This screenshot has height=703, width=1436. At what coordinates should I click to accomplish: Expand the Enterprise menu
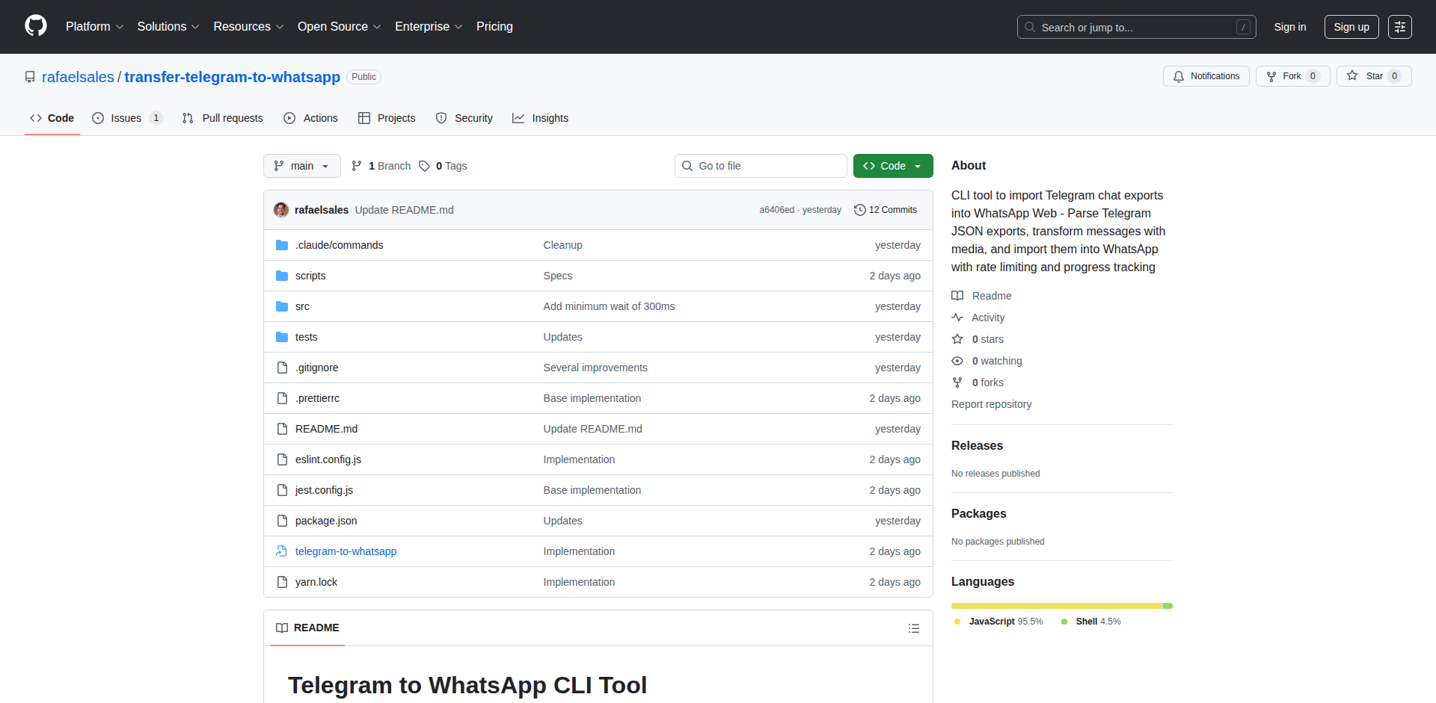pos(429,27)
